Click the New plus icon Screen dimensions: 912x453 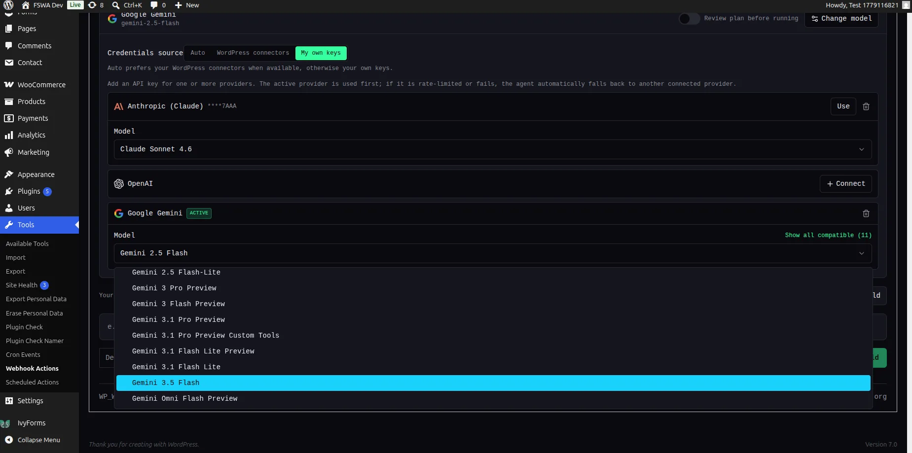click(179, 5)
